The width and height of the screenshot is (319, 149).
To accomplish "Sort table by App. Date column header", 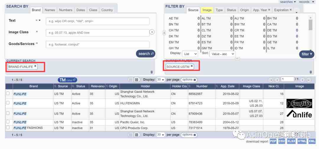I will [227, 86].
